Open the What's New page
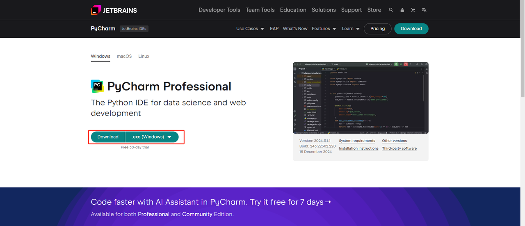Viewport: 525px width, 226px height. pos(295,29)
